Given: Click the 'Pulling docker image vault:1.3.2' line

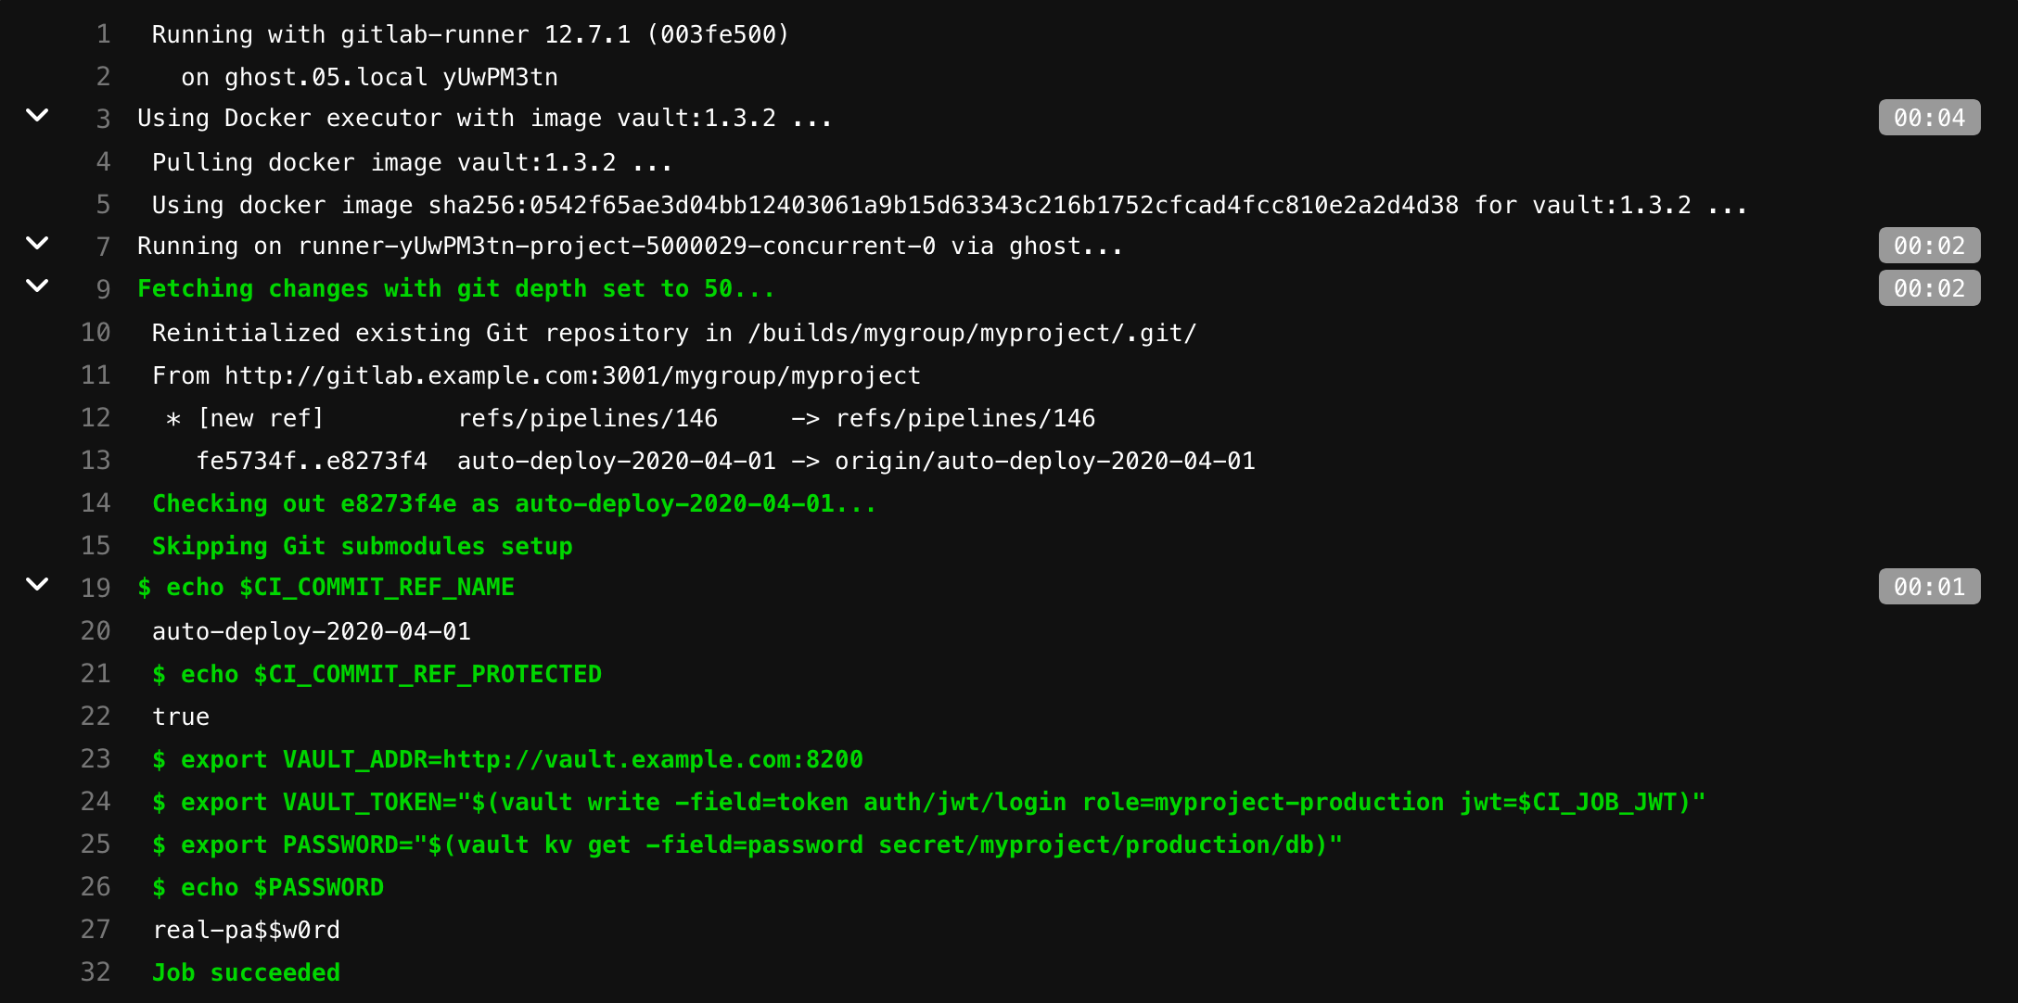Looking at the screenshot, I should pyautogui.click(x=412, y=162).
